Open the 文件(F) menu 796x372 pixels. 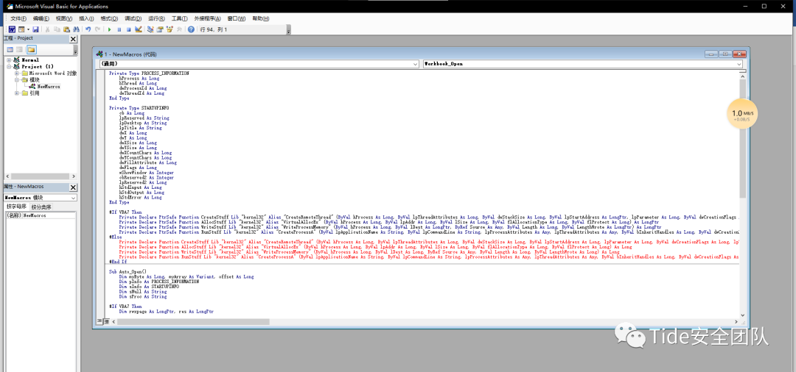tap(18, 18)
